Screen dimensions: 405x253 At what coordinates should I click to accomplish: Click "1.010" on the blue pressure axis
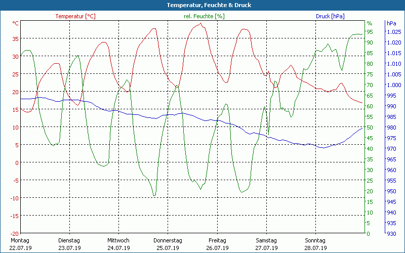click(x=394, y=64)
